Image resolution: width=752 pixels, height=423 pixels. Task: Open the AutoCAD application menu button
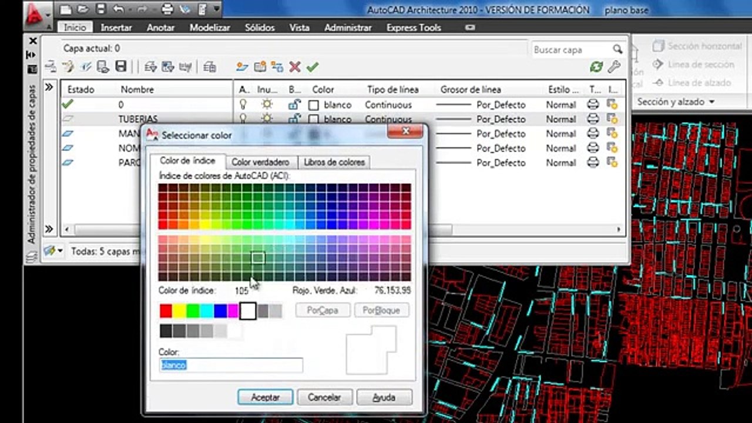(38, 15)
